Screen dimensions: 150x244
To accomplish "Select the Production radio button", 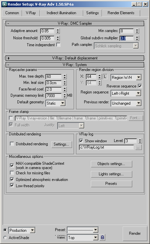I will coord(5,230).
